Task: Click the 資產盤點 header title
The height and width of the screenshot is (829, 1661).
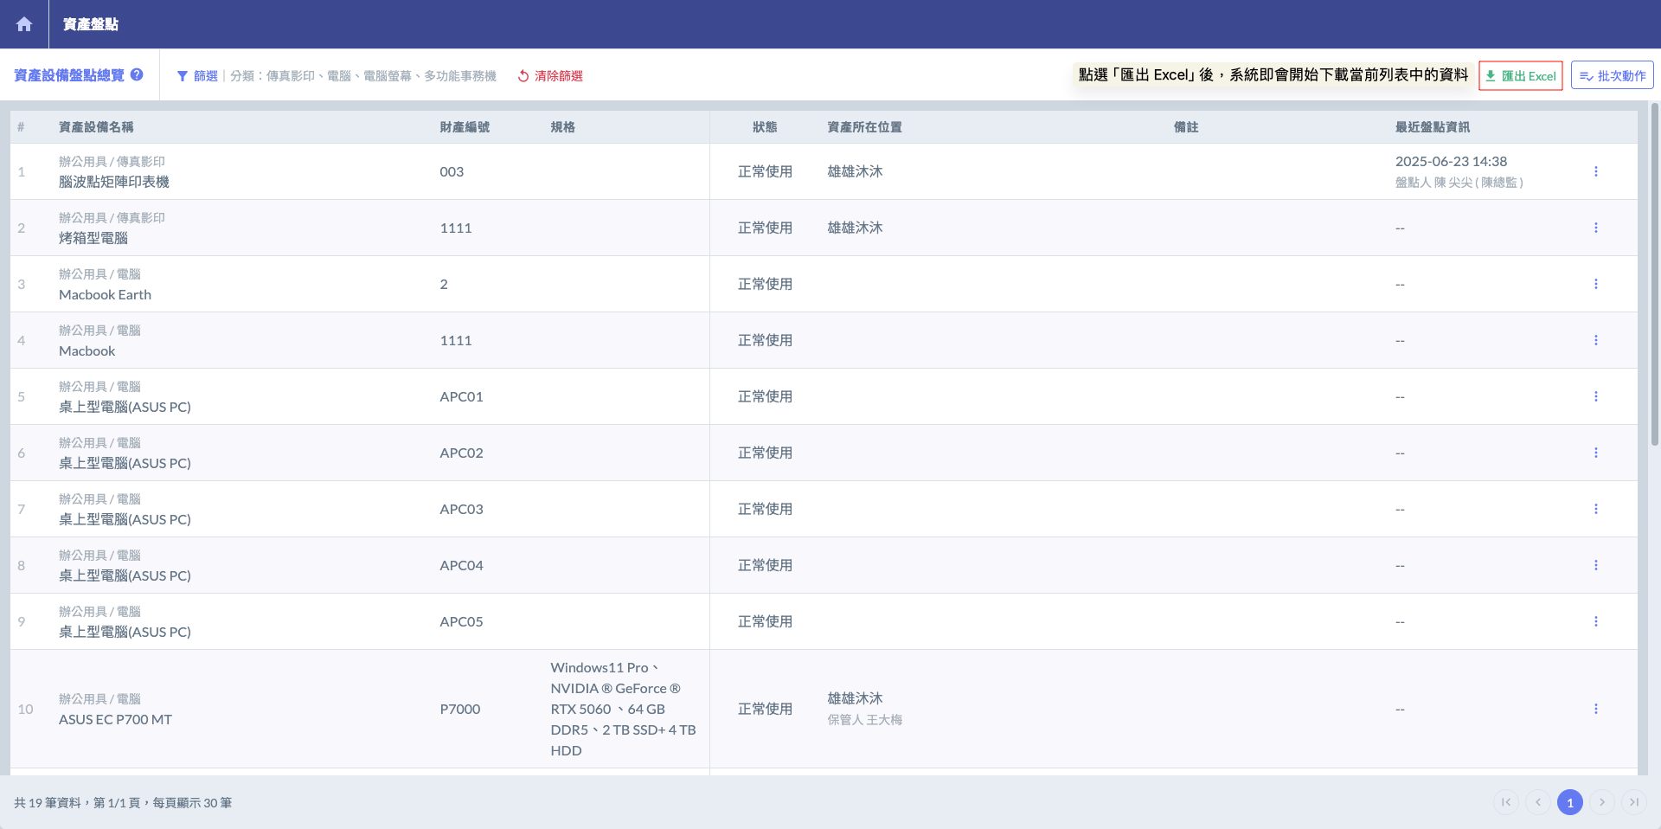Action: click(91, 24)
